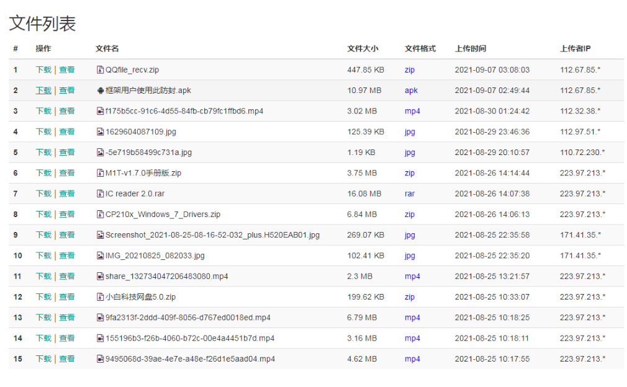The height and width of the screenshot is (387, 627).
Task: Click the video icon beside 9495068d-39ae mp4 file
Action: 101,359
